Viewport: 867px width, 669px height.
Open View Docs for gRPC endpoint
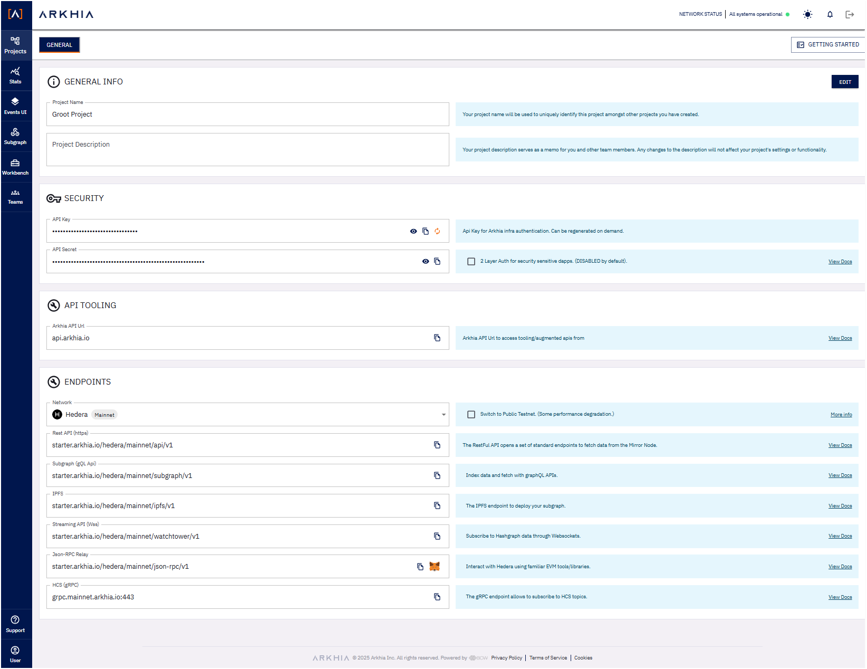tap(840, 597)
